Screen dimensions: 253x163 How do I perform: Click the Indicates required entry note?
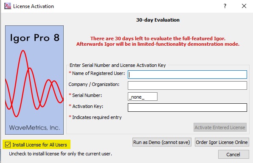click(95, 117)
